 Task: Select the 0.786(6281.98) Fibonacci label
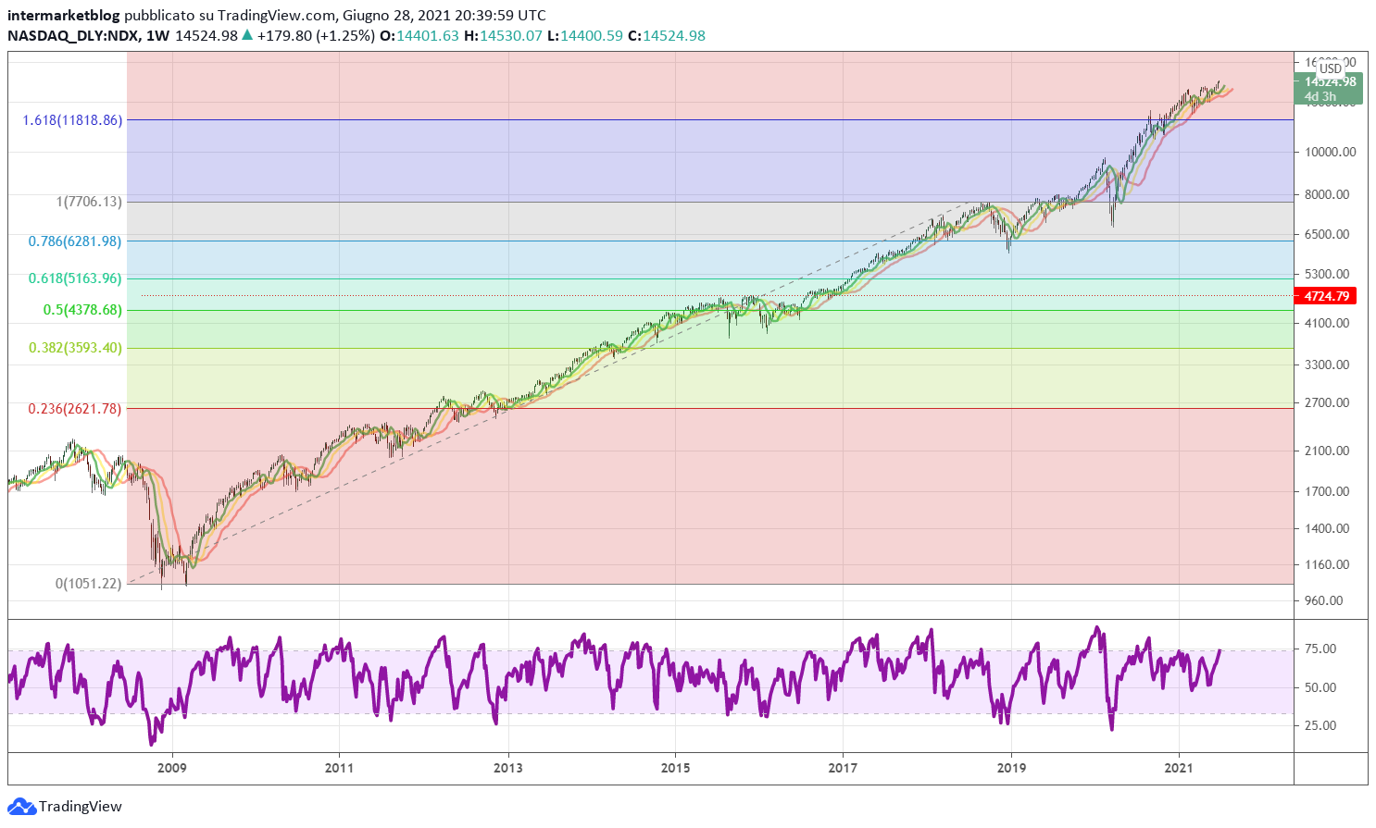[75, 241]
